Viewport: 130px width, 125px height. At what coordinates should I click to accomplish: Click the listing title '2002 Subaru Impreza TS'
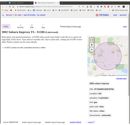(18, 32)
